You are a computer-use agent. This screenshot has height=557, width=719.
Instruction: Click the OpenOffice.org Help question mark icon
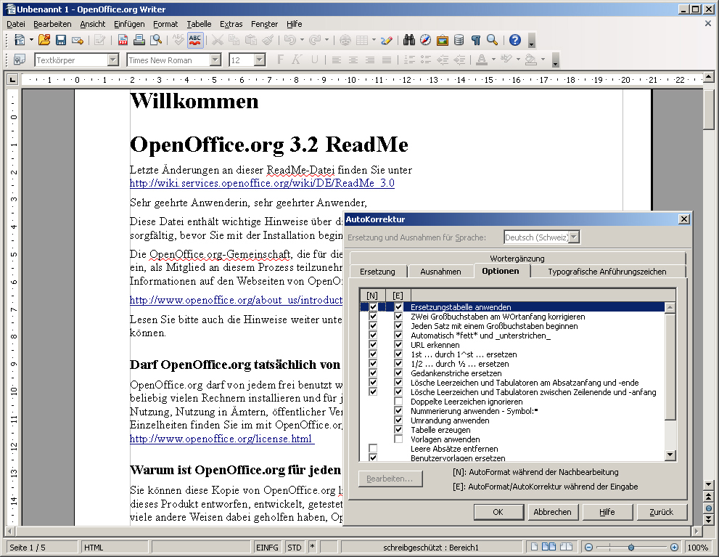point(515,41)
